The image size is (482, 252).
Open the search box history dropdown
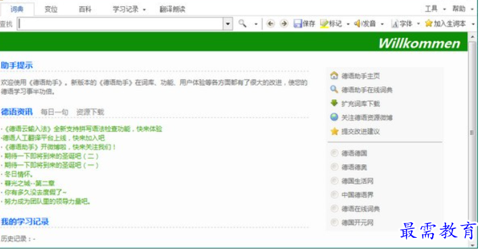(227, 24)
